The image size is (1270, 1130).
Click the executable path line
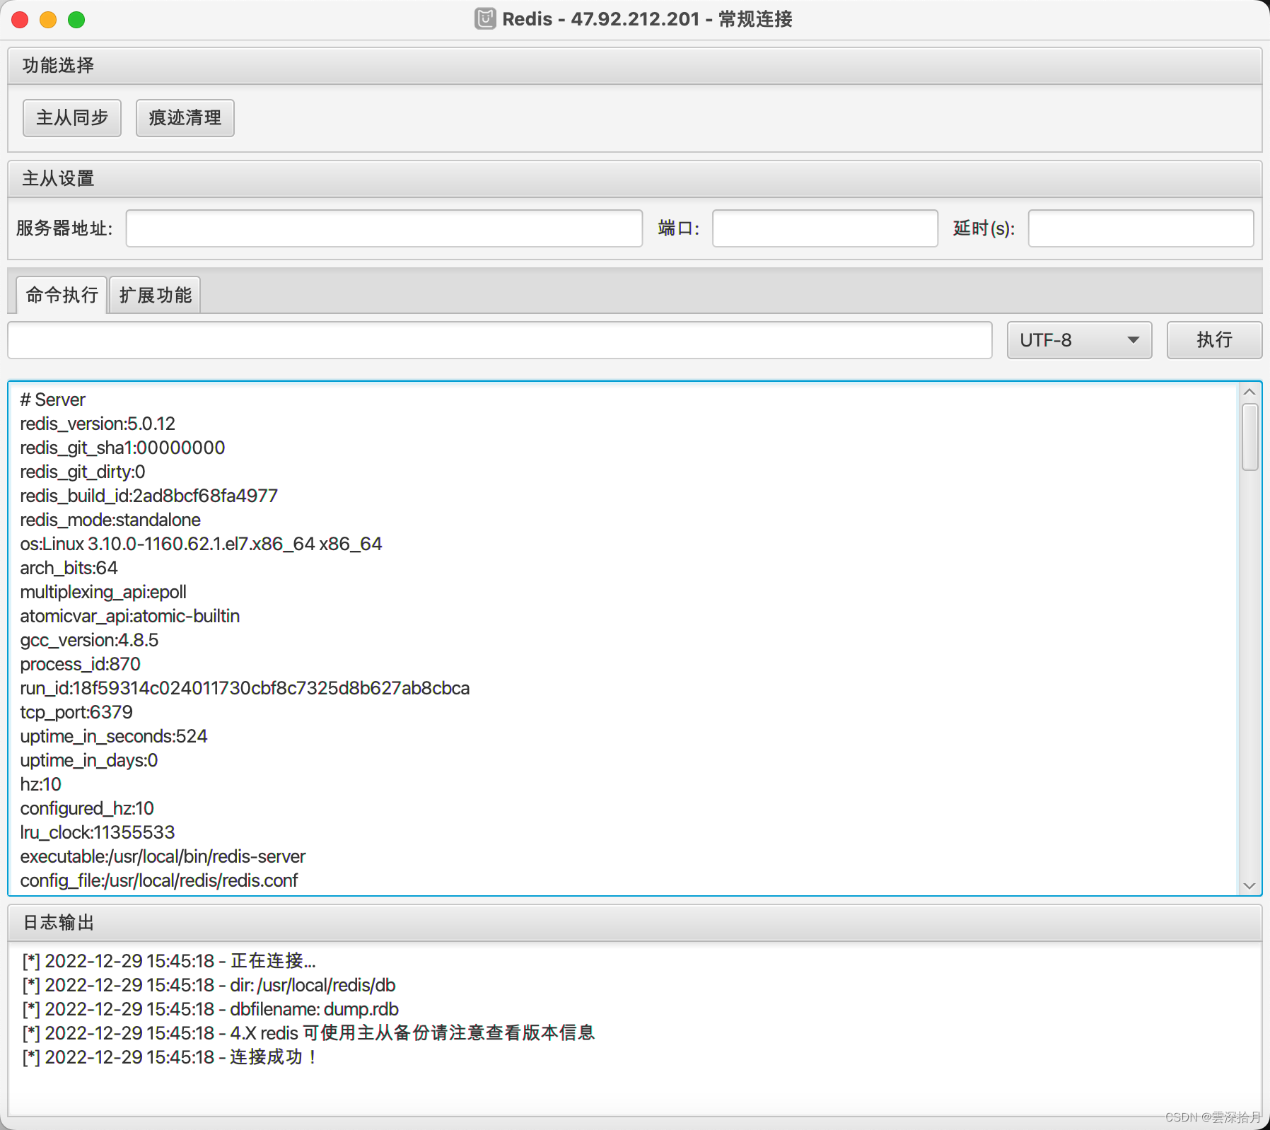point(163,856)
